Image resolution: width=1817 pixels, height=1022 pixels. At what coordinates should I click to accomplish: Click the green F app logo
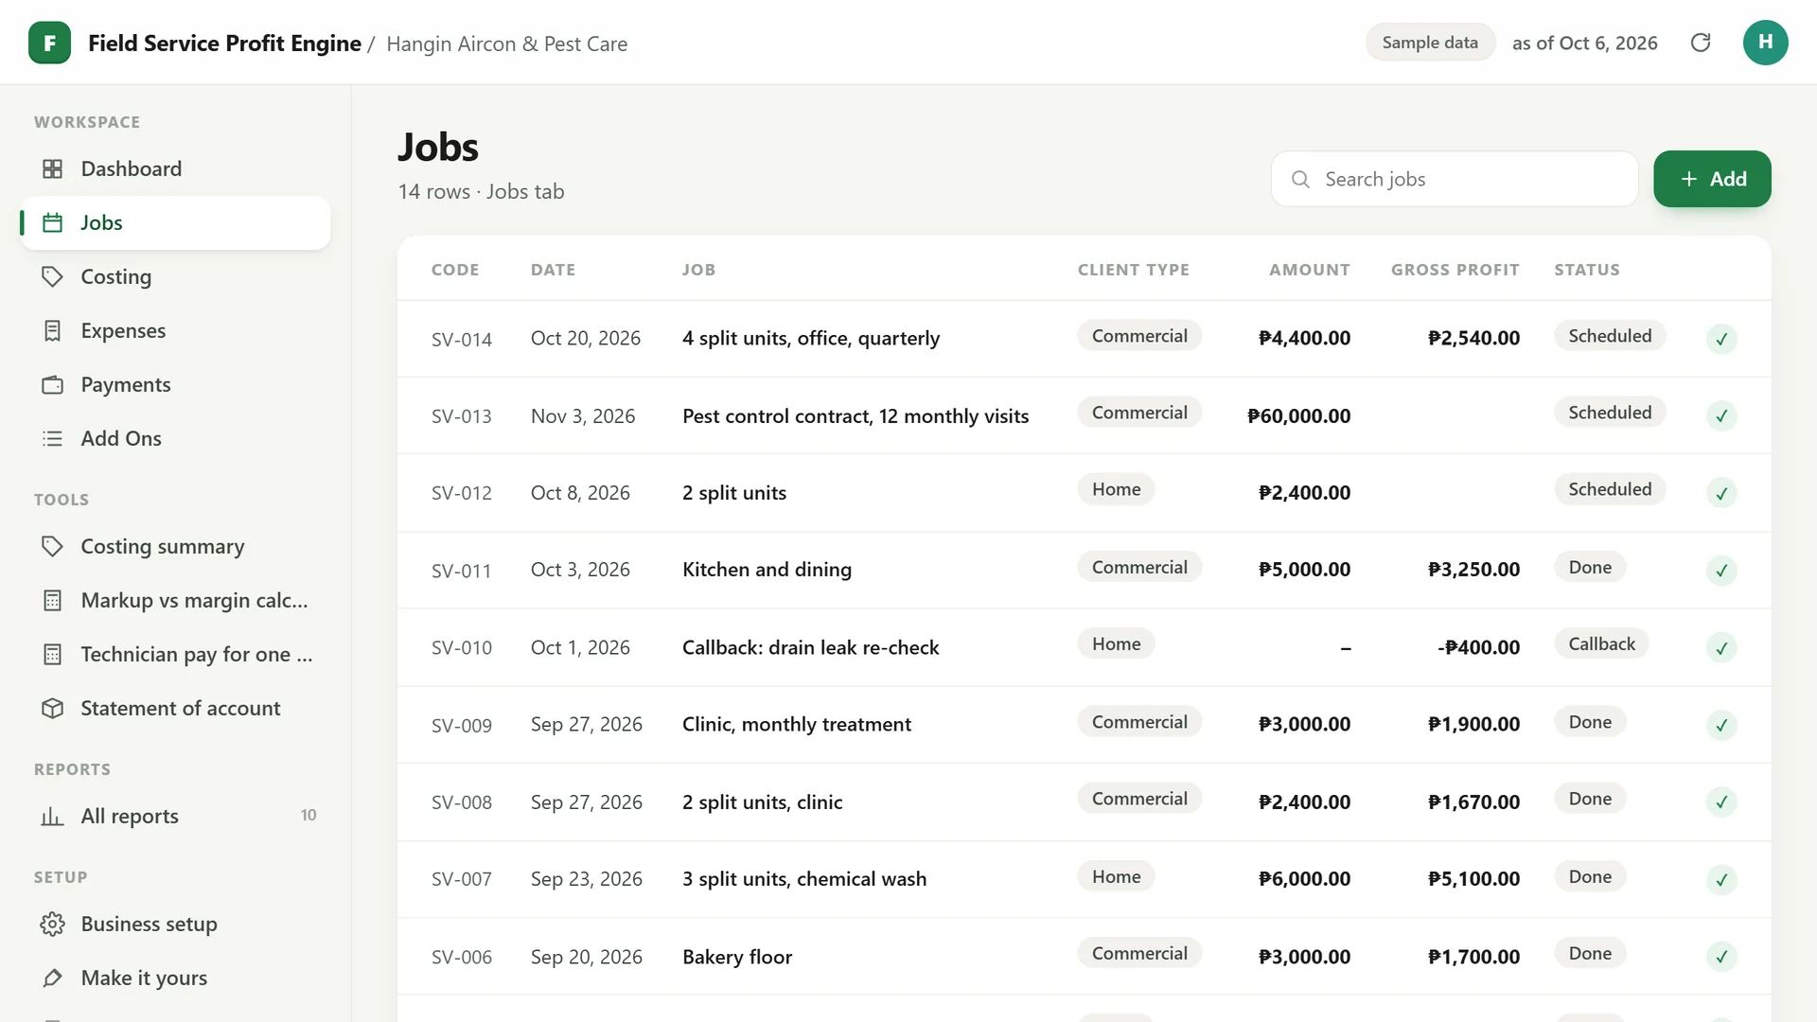click(x=49, y=43)
